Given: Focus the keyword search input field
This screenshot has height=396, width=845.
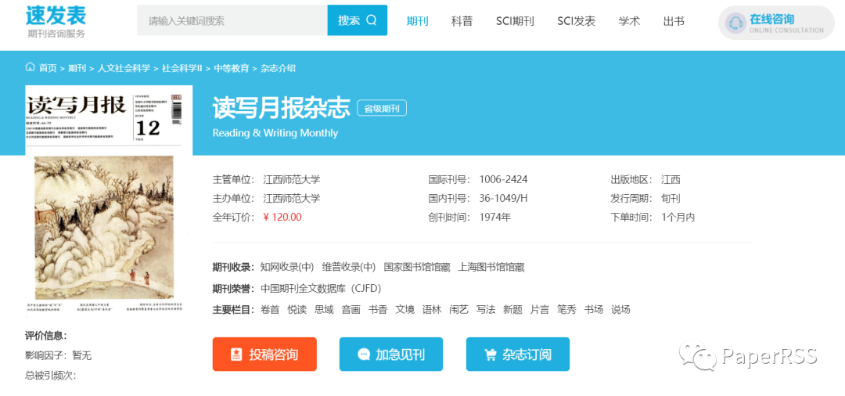Looking at the screenshot, I should coord(232,20).
